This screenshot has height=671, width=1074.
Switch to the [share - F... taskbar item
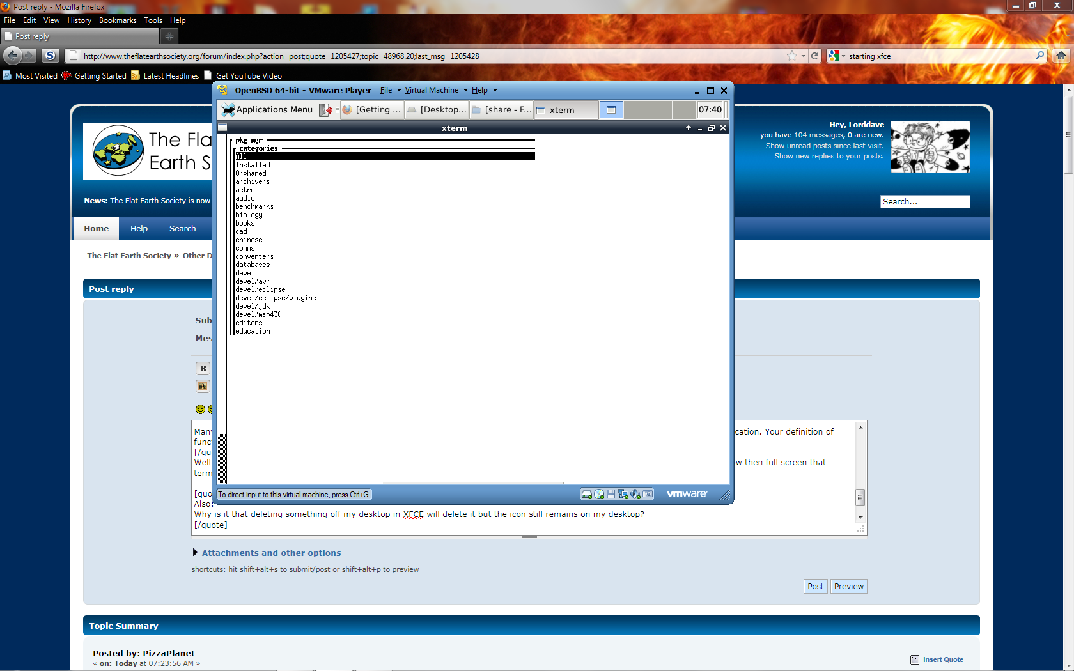click(x=502, y=110)
